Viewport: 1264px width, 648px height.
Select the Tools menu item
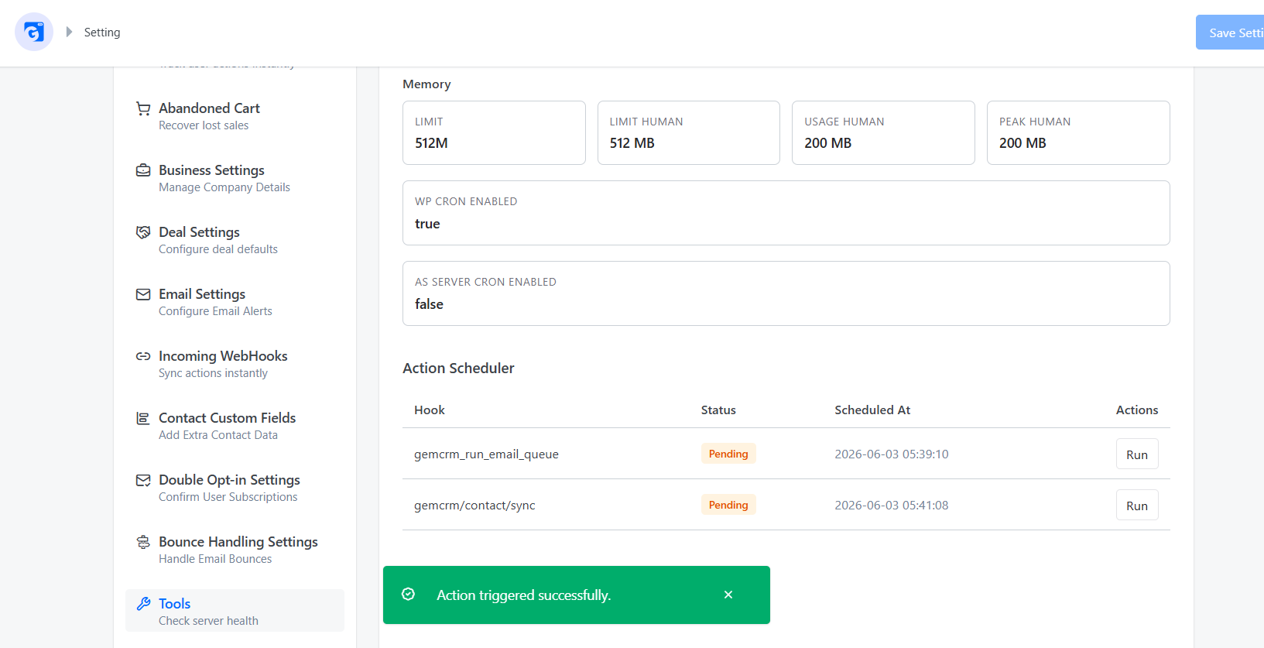pos(235,611)
